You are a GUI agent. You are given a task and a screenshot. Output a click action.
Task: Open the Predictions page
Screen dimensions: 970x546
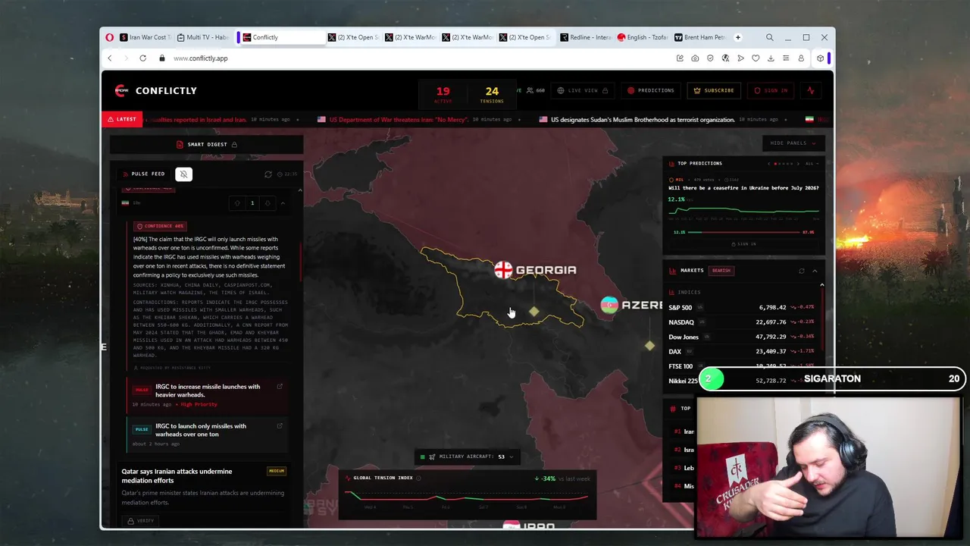650,90
